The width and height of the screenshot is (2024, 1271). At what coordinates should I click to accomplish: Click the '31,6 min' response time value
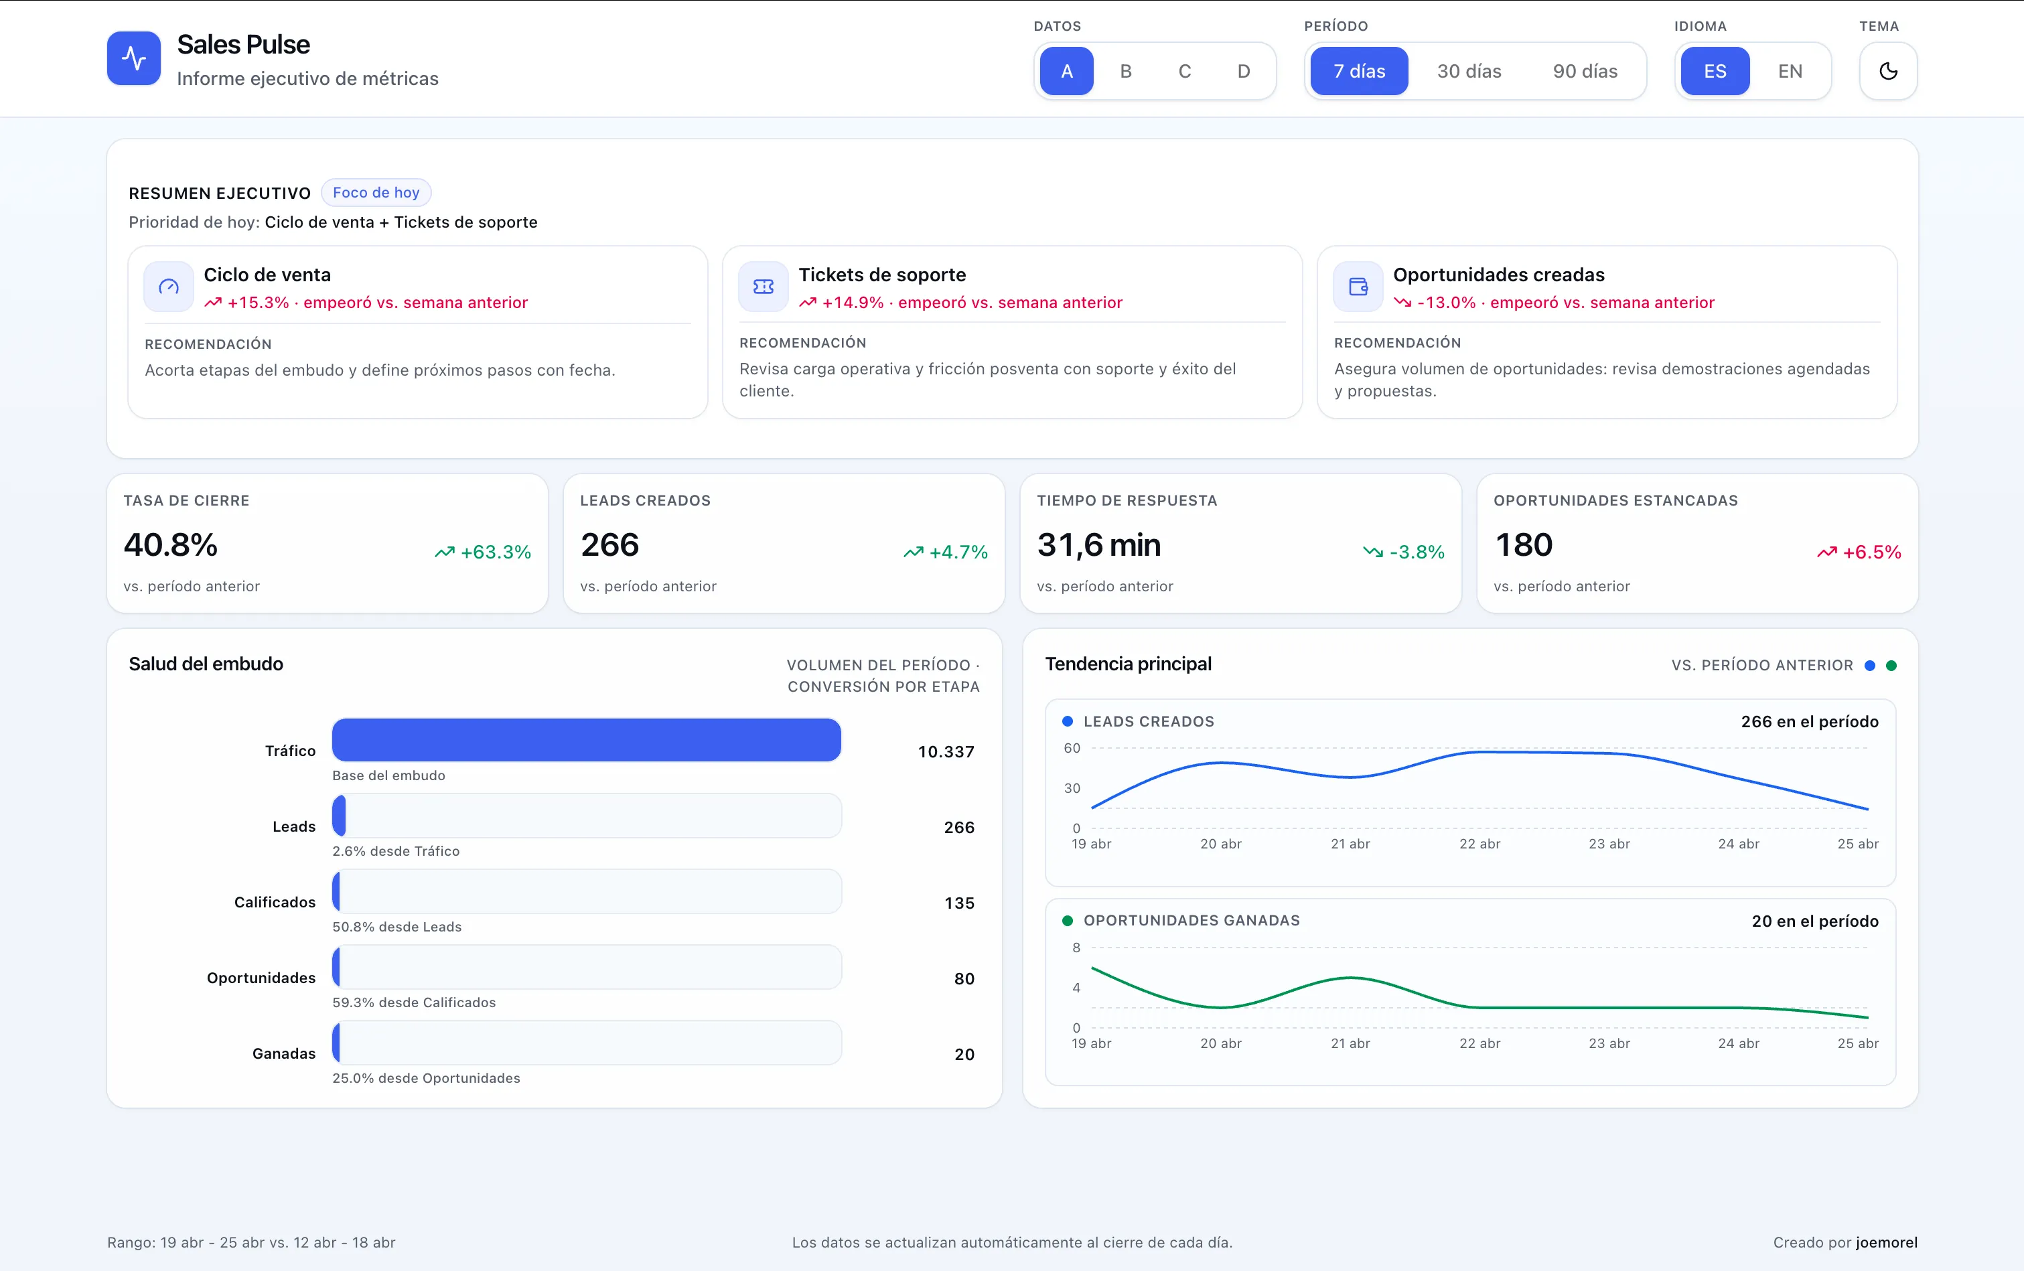coord(1098,544)
